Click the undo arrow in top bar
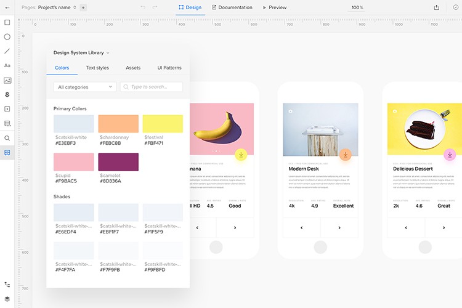 144,7
